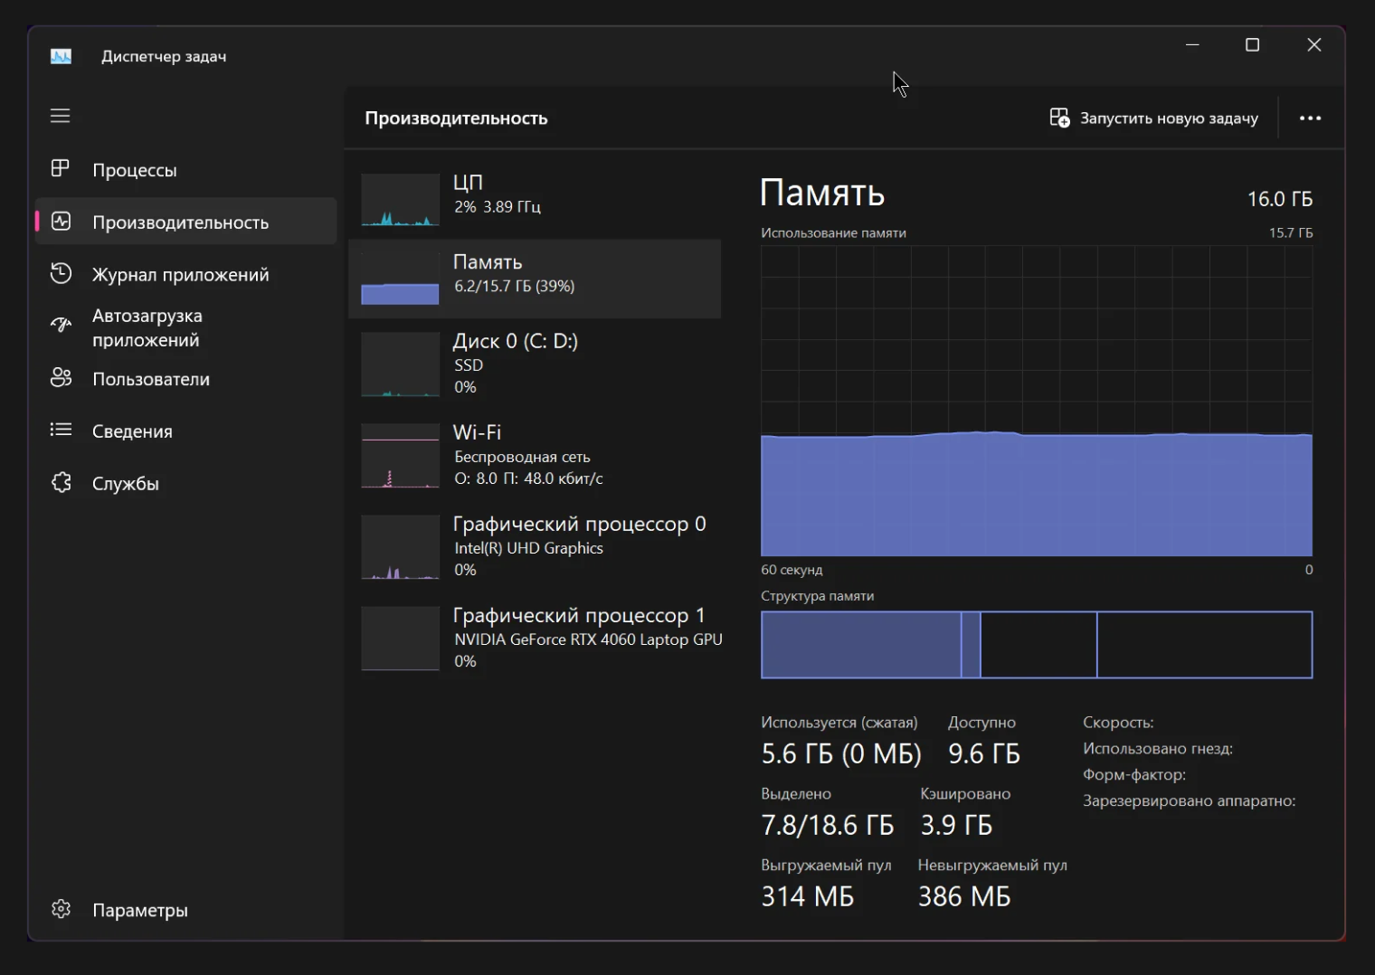
Task: Open the Пользователи section
Action: [x=150, y=379]
